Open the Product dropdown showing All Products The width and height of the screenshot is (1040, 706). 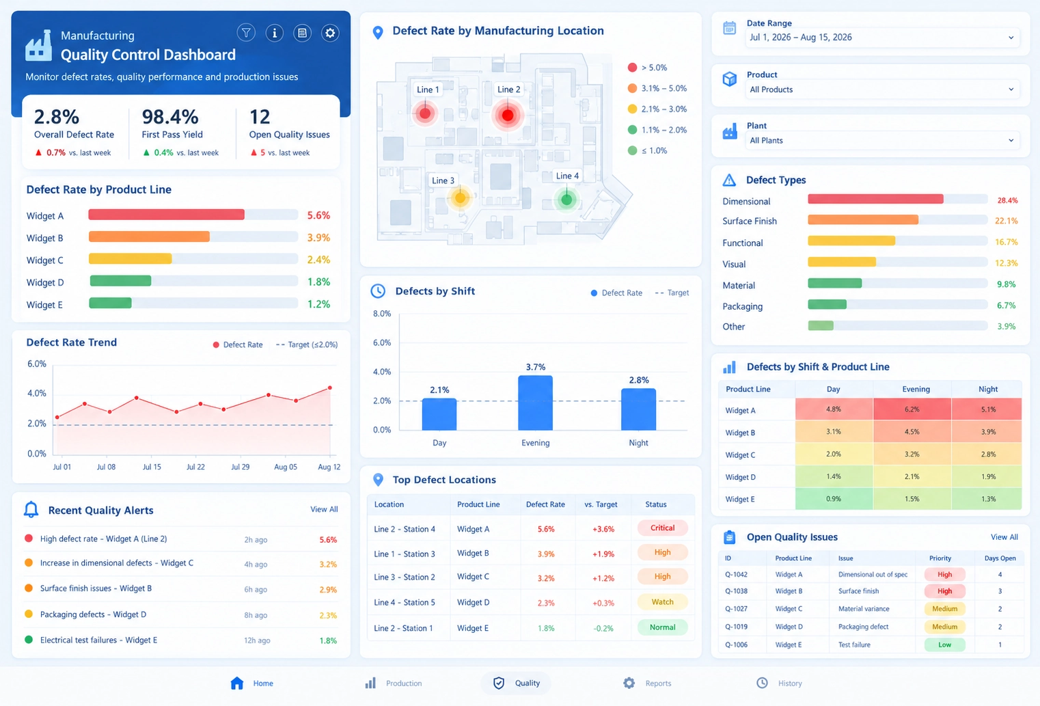[882, 90]
